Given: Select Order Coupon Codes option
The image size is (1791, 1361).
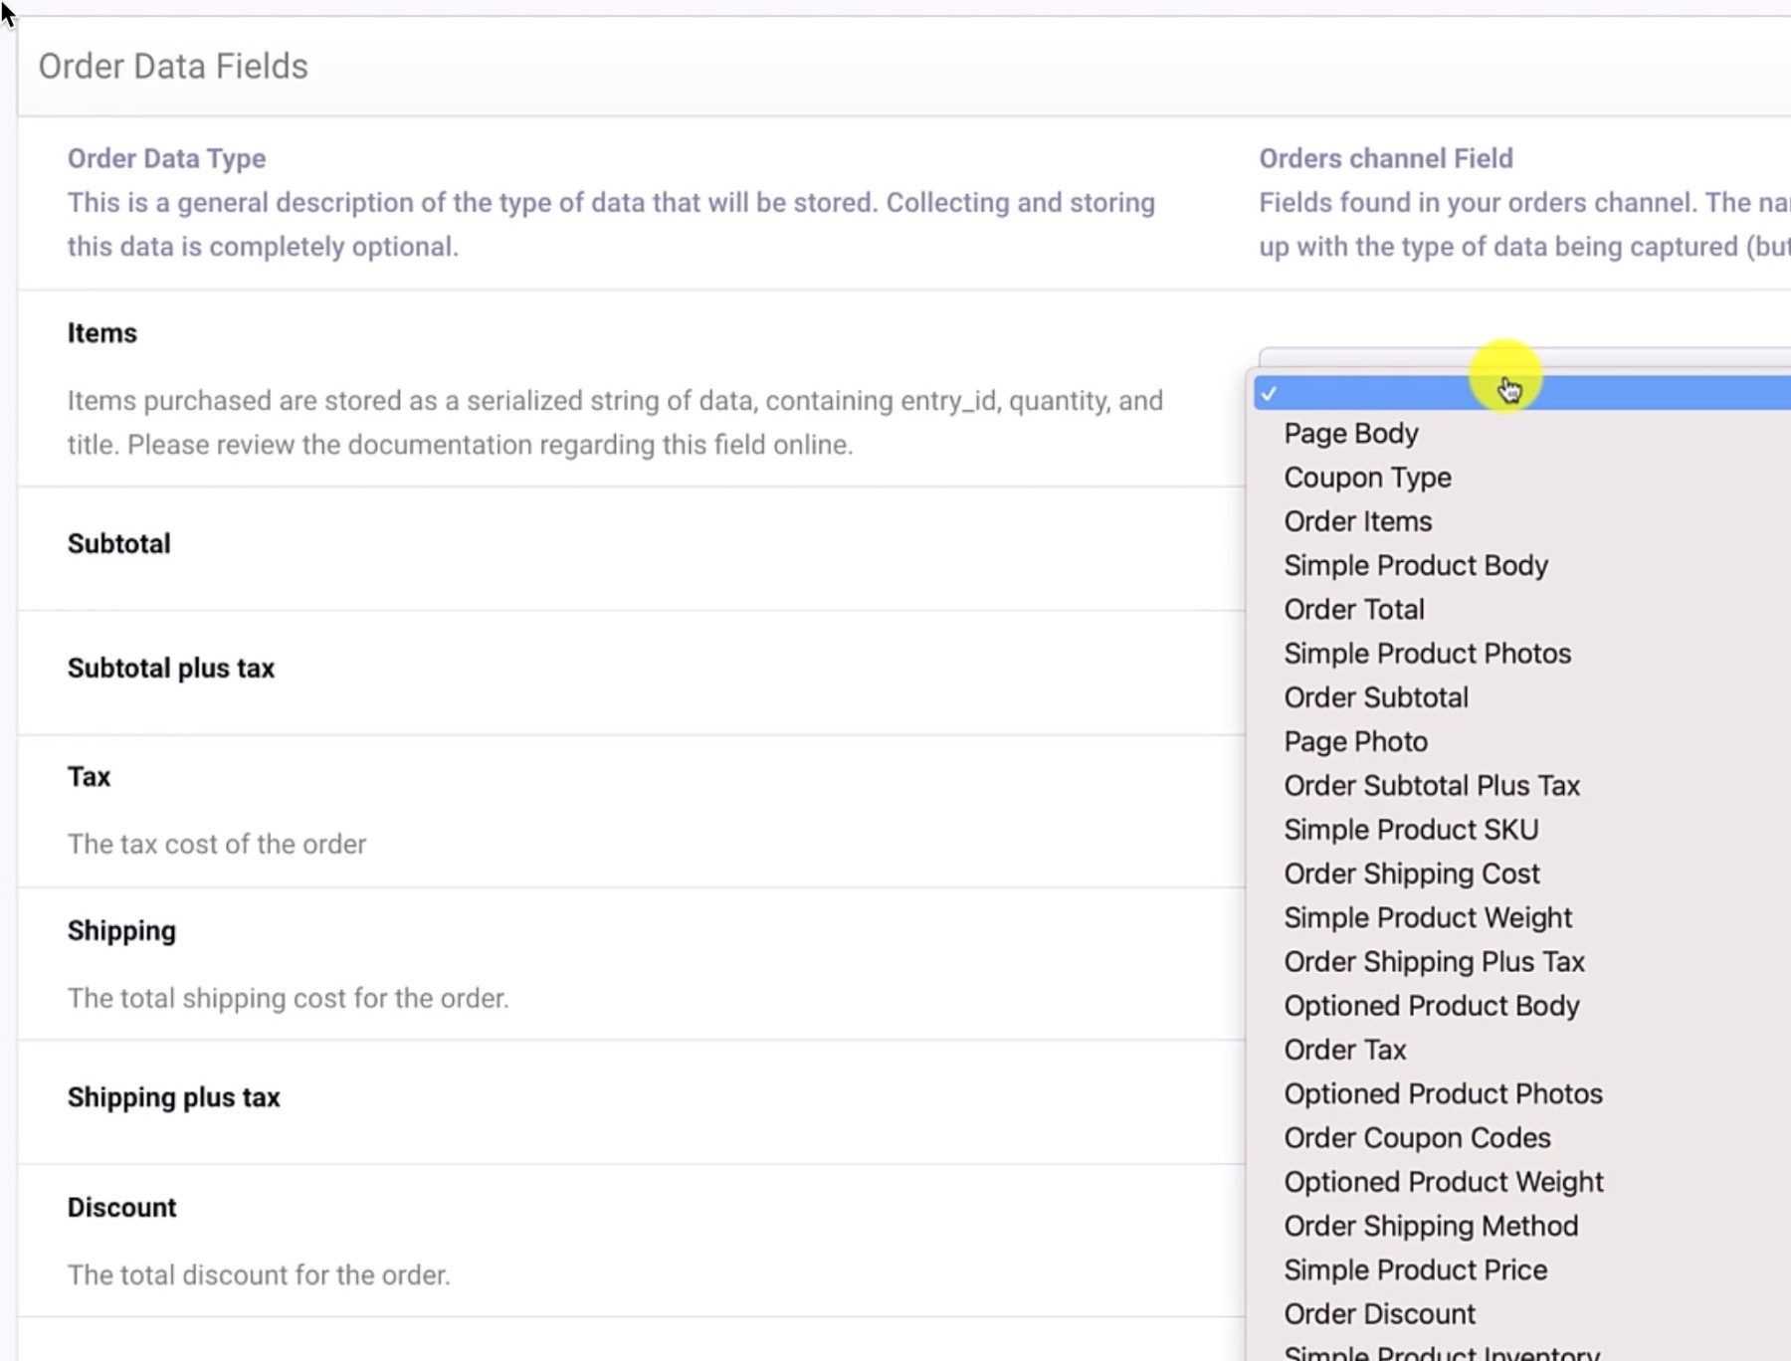Looking at the screenshot, I should tap(1417, 1138).
